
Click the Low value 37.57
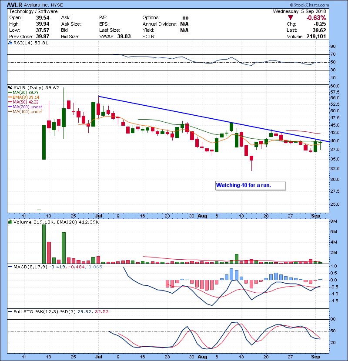tap(43, 30)
